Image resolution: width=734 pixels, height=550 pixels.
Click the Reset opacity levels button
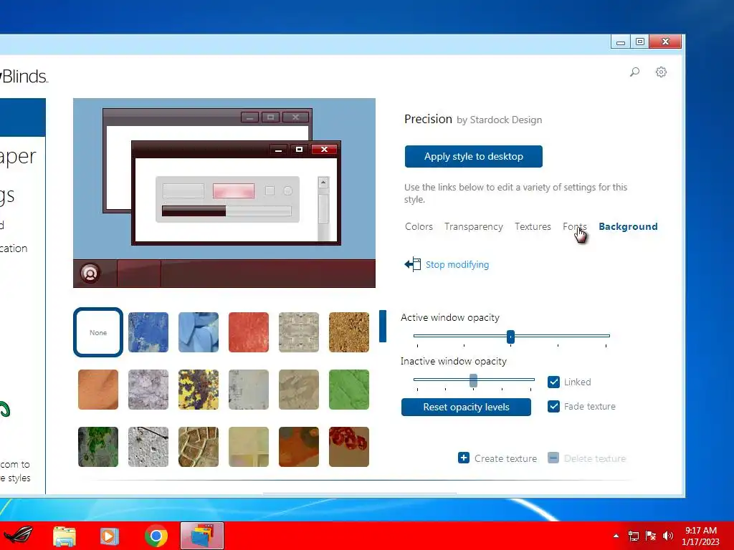pyautogui.click(x=466, y=407)
